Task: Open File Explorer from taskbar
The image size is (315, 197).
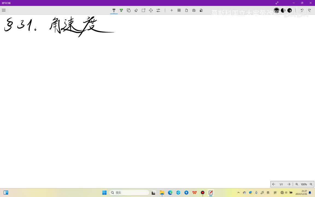Action: point(162,193)
